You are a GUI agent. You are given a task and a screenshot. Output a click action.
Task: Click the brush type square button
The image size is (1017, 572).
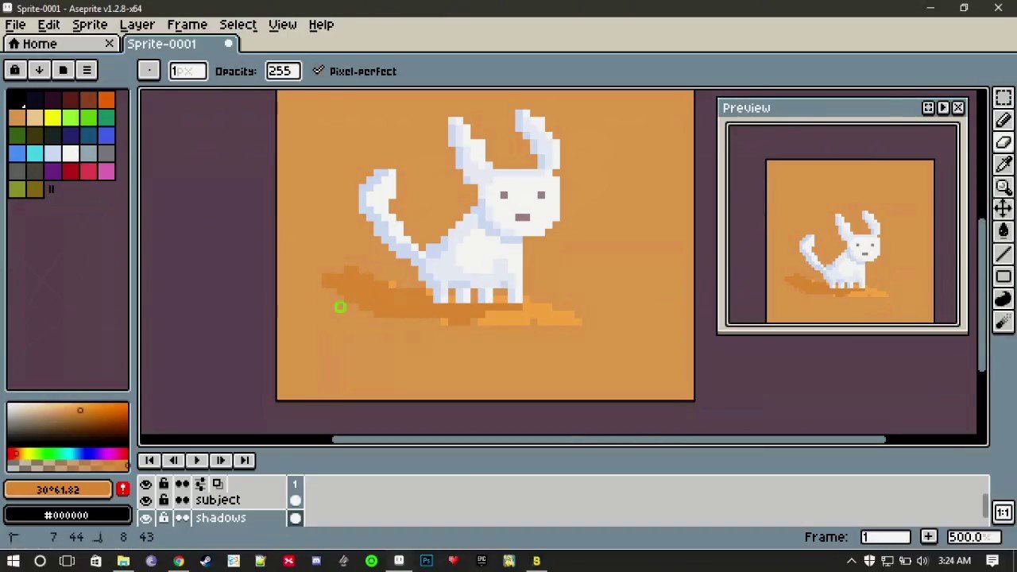pos(149,71)
